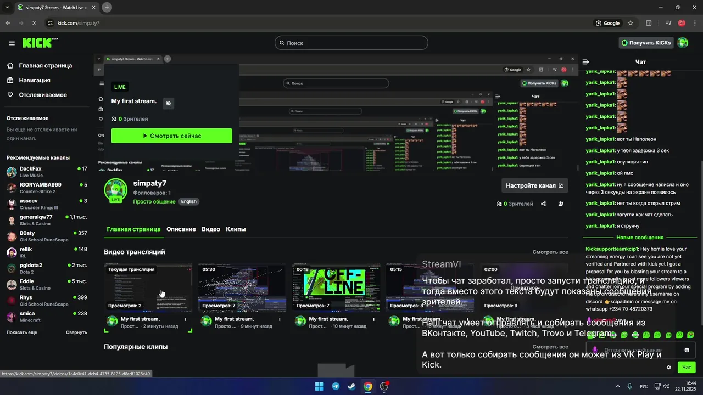Viewport: 703px width, 395px height.
Task: Open the hamburger menu beside the KICK logo
Action: coord(12,43)
